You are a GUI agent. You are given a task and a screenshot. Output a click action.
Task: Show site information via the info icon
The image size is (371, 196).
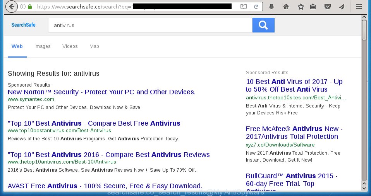click(x=23, y=7)
